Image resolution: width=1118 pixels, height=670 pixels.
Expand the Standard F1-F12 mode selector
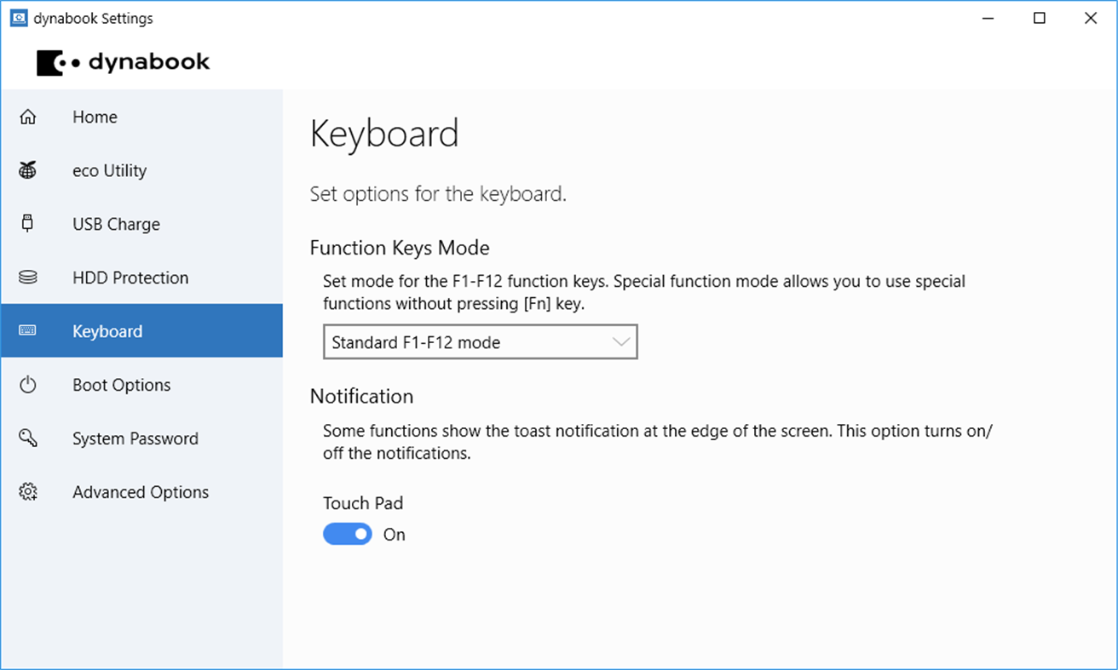coord(480,341)
